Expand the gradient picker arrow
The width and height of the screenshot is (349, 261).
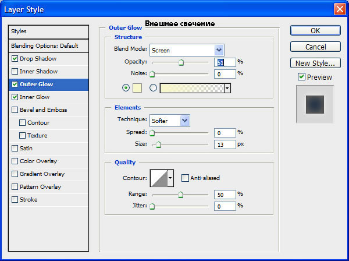click(227, 89)
